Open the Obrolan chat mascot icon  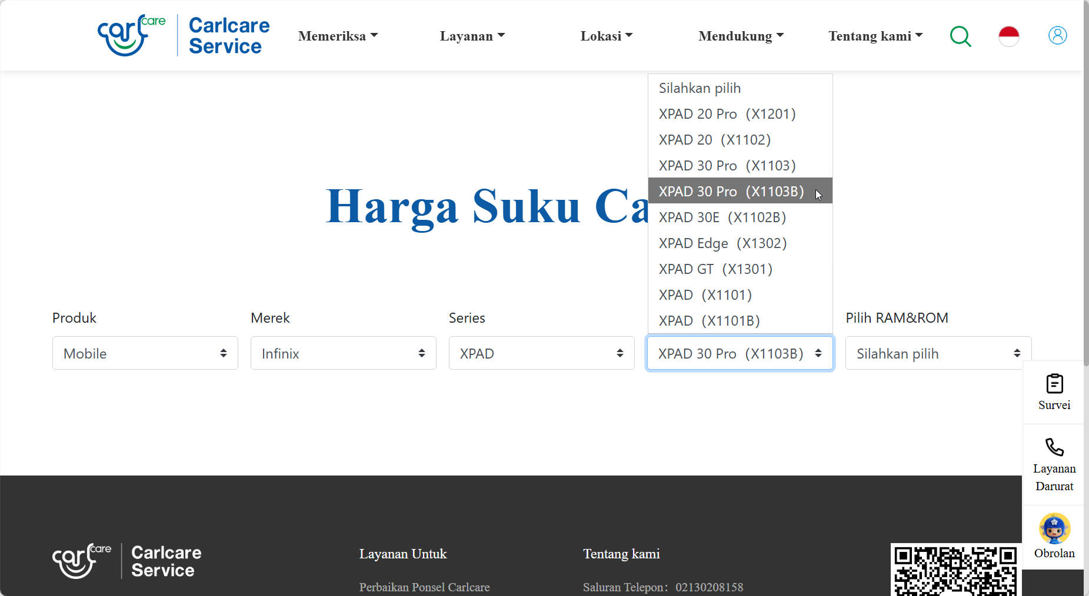click(x=1054, y=528)
